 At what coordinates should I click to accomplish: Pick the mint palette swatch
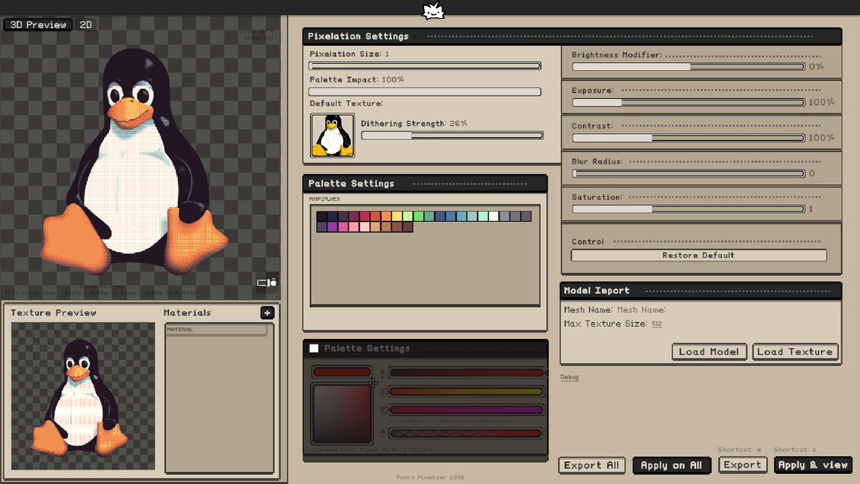point(483,216)
